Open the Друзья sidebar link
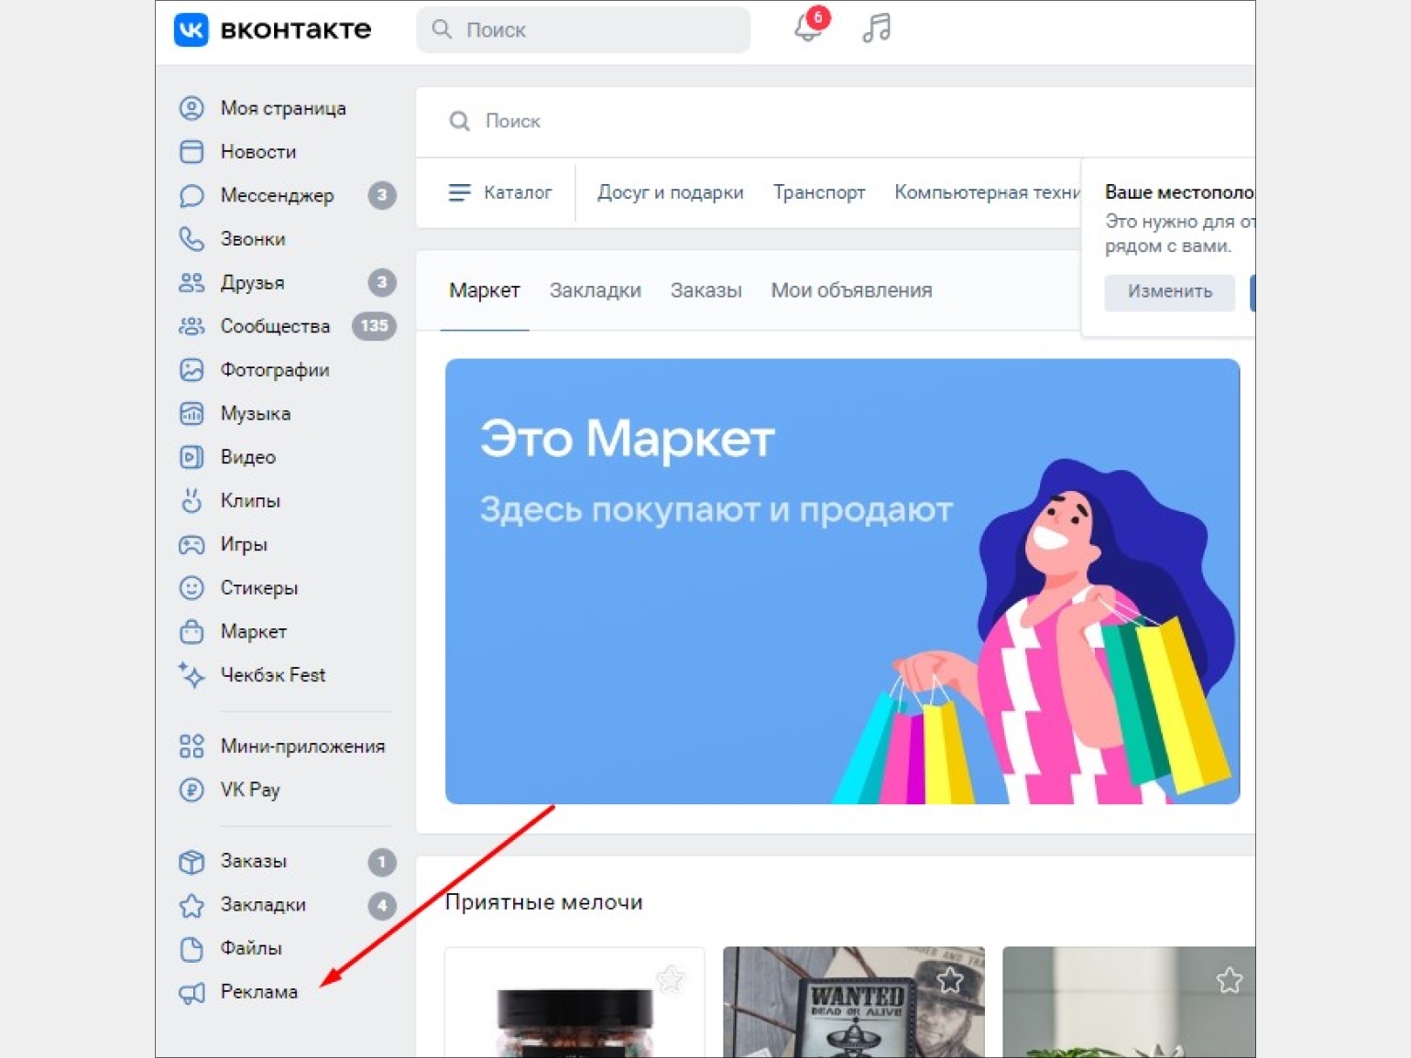Viewport: 1411px width, 1058px height. (x=252, y=282)
